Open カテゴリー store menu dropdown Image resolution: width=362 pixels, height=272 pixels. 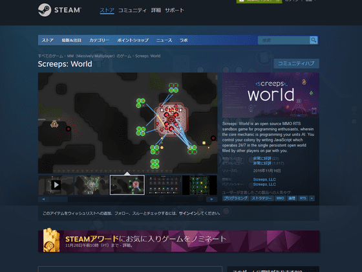point(99,40)
